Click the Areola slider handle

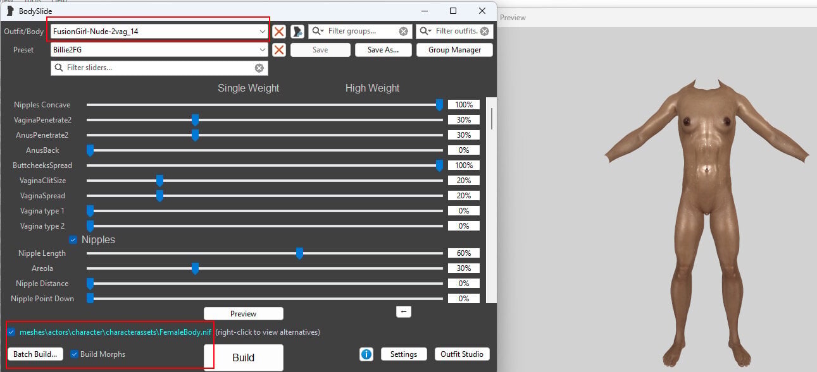pos(195,268)
